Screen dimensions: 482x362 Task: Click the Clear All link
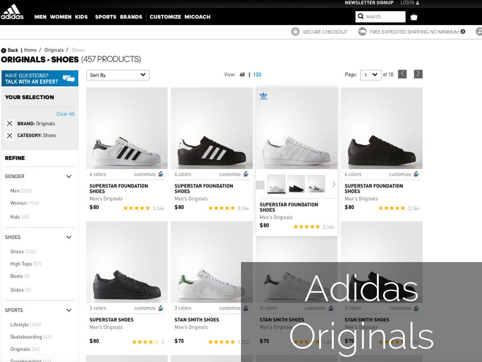(x=65, y=114)
